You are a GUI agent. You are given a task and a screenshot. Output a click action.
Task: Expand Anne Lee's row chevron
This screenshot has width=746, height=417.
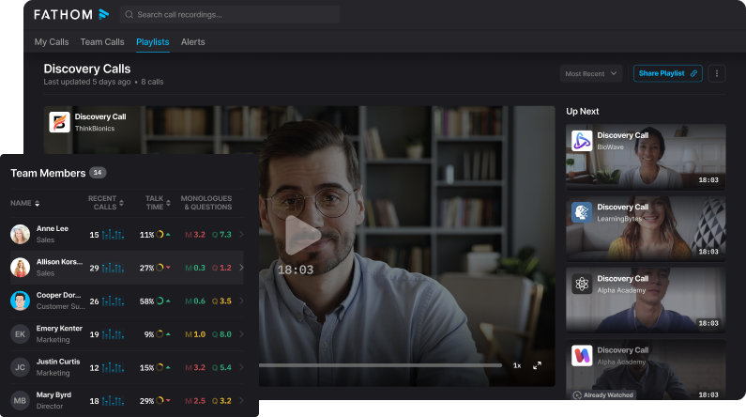pos(241,234)
